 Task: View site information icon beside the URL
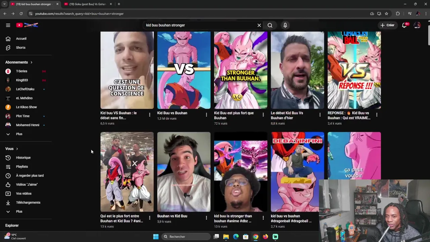click(31, 13)
